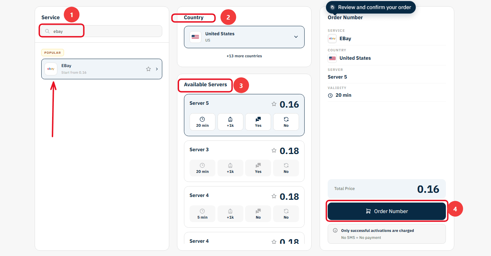The width and height of the screenshot is (491, 256).
Task: Click Server 5 refresh No tile
Action: click(286, 122)
